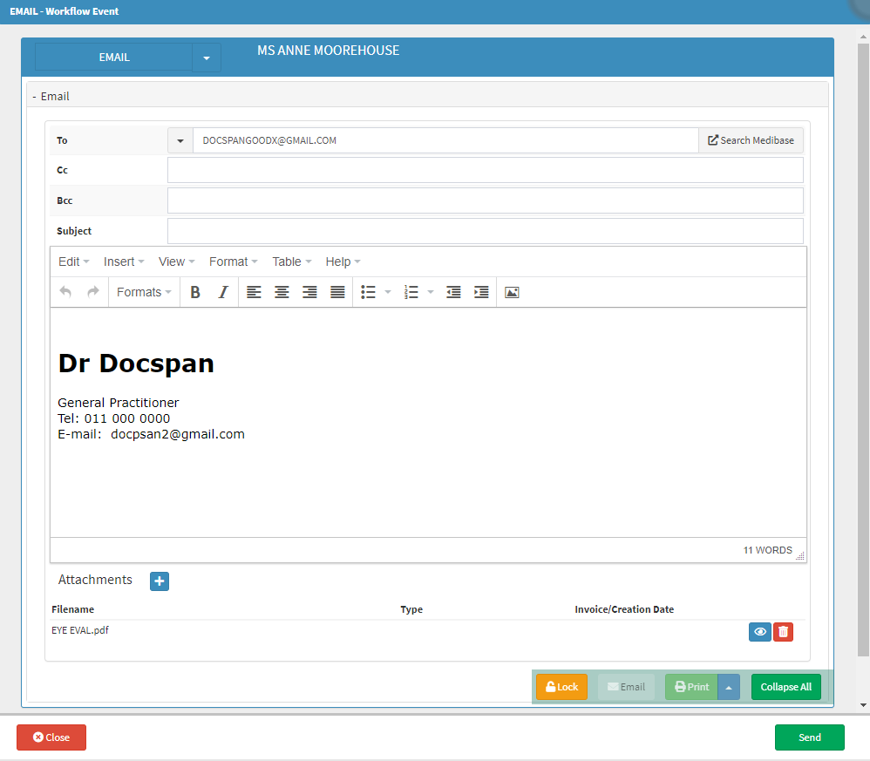Send the email
Screen dimensions: 870x761
pyautogui.click(x=809, y=737)
